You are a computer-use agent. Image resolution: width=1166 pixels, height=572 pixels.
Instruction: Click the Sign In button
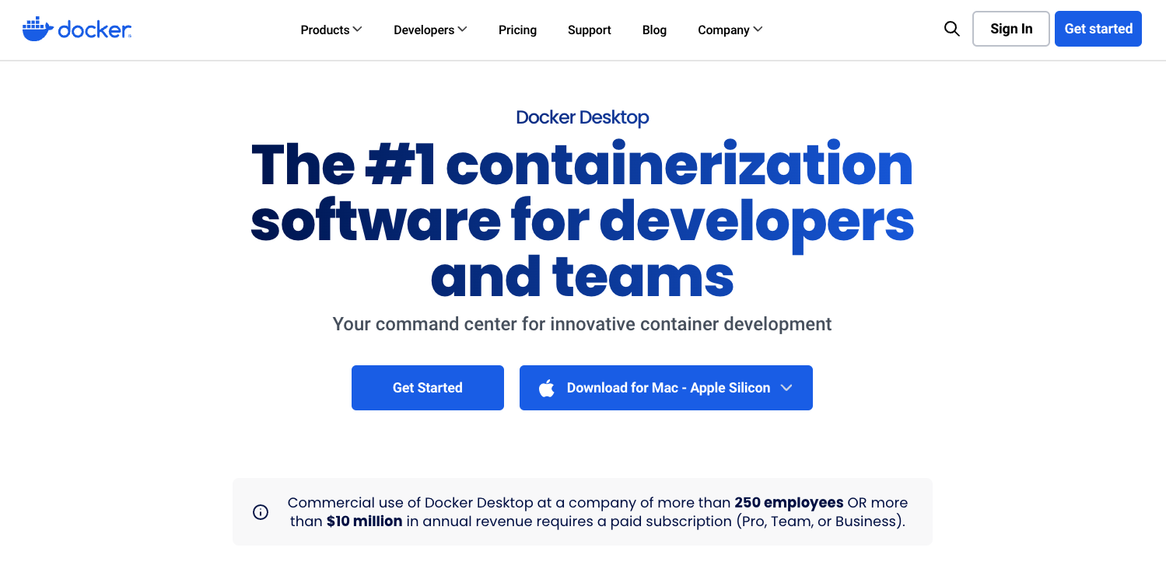coord(1011,29)
